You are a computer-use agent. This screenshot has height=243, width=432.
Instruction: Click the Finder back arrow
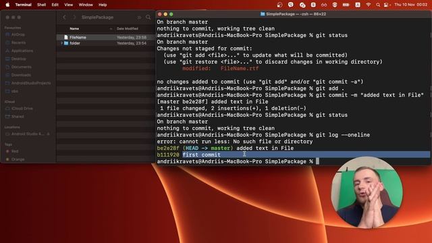point(65,17)
